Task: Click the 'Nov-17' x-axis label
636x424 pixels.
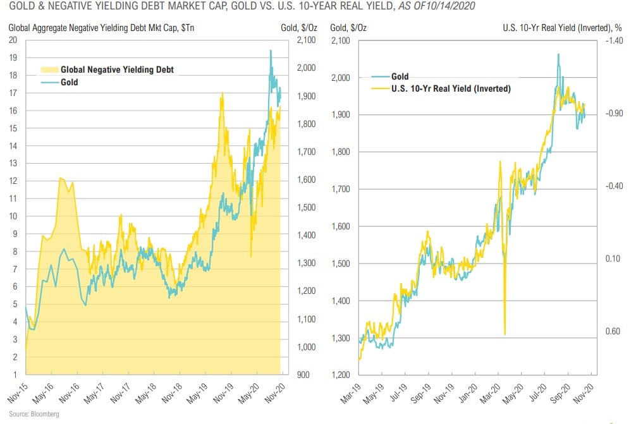Action: tap(121, 392)
